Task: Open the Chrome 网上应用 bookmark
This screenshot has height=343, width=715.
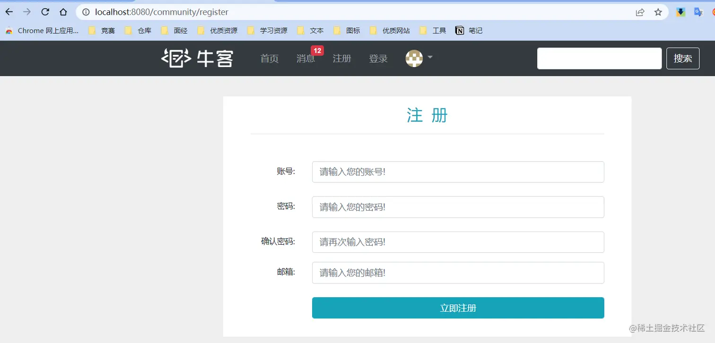Action: click(x=42, y=31)
